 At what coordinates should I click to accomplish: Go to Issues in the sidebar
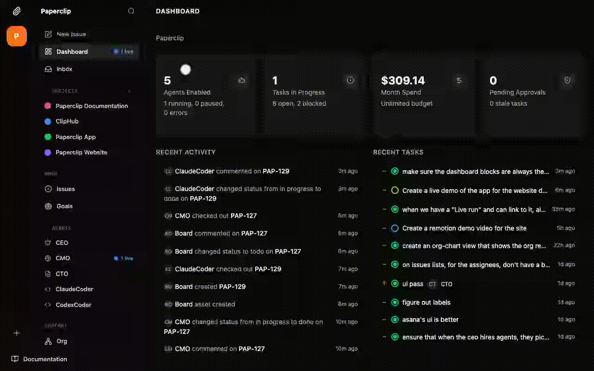(65, 189)
